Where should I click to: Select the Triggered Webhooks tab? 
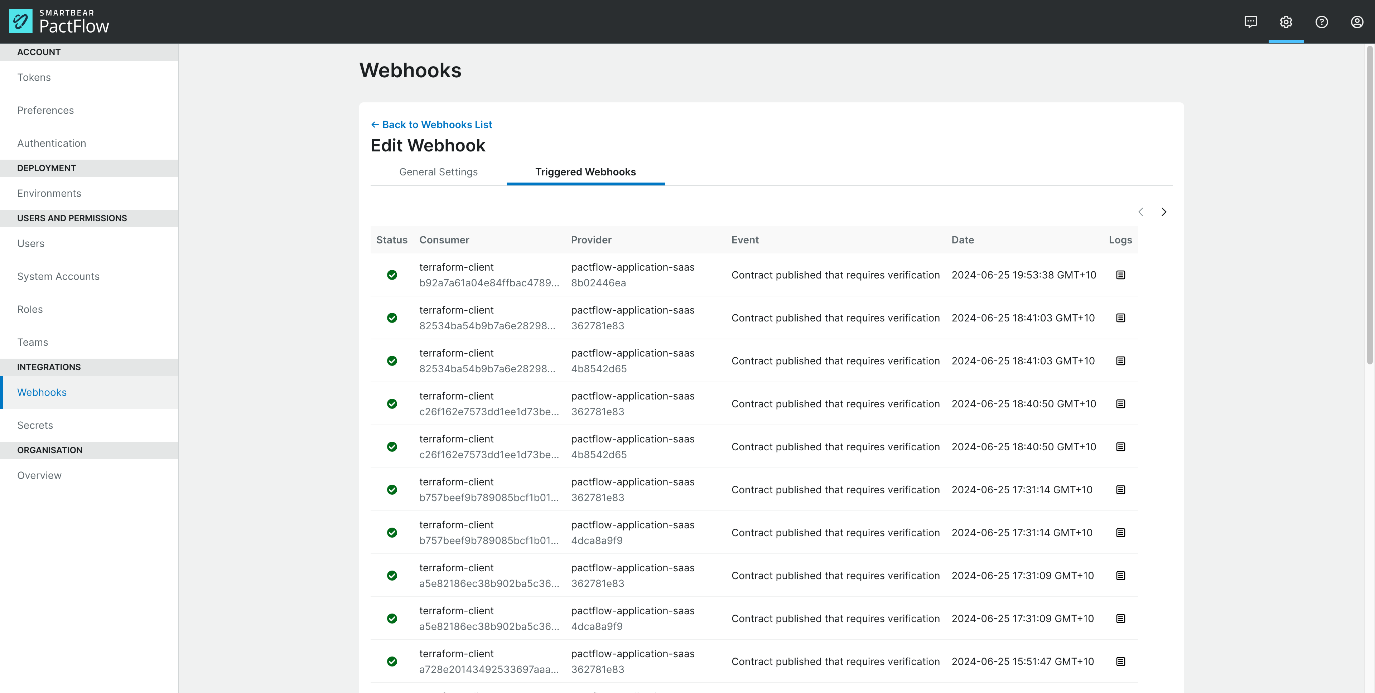pyautogui.click(x=585, y=171)
